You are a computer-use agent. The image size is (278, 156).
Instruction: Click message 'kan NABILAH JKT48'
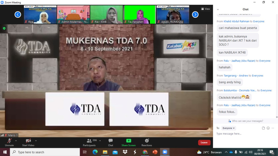tap(232, 52)
